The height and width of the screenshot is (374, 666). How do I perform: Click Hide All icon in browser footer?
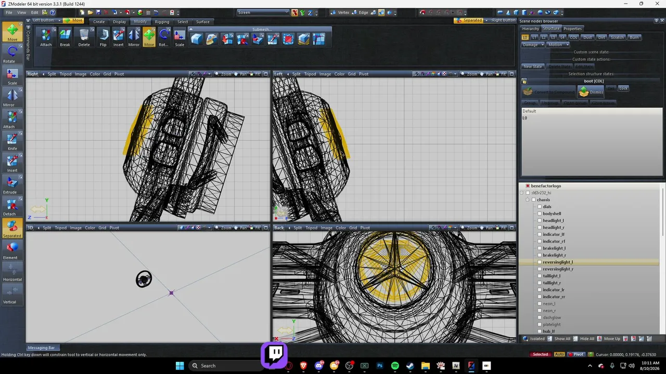tap(576, 339)
